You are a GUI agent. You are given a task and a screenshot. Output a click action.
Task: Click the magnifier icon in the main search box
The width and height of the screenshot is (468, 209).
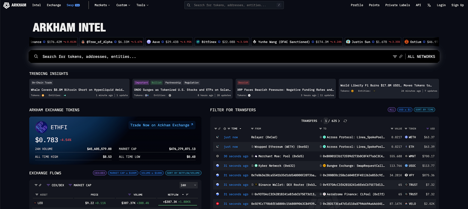[36, 56]
